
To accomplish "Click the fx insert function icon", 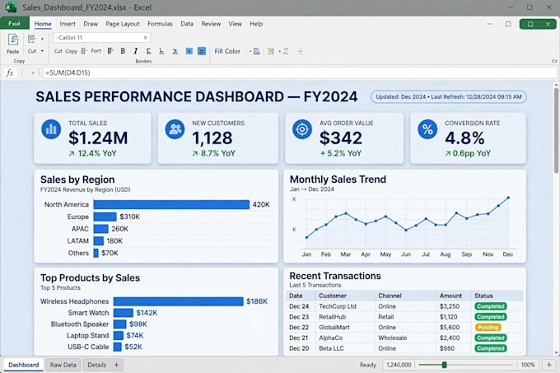I will click(10, 72).
